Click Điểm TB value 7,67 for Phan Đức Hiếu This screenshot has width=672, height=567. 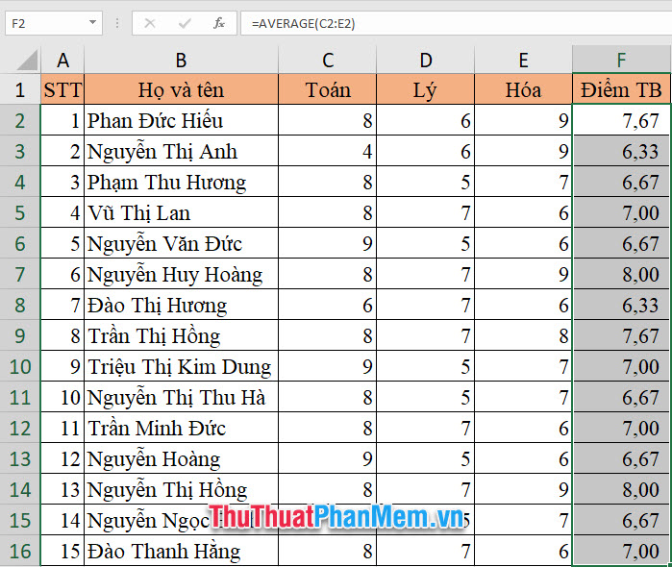tap(621, 120)
